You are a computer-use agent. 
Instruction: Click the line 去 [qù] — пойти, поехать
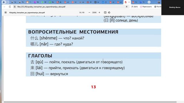pyautogui.click(x=76, y=62)
